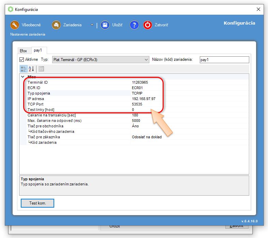Screen dimensions: 268x238
Task: Select the Kód tlačového zariadenia row
Action: pos(134,132)
